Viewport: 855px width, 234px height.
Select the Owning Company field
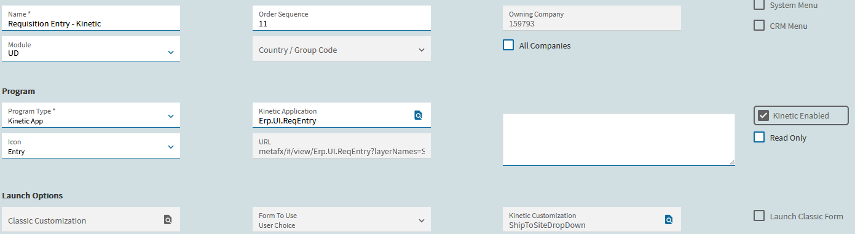pyautogui.click(x=592, y=18)
